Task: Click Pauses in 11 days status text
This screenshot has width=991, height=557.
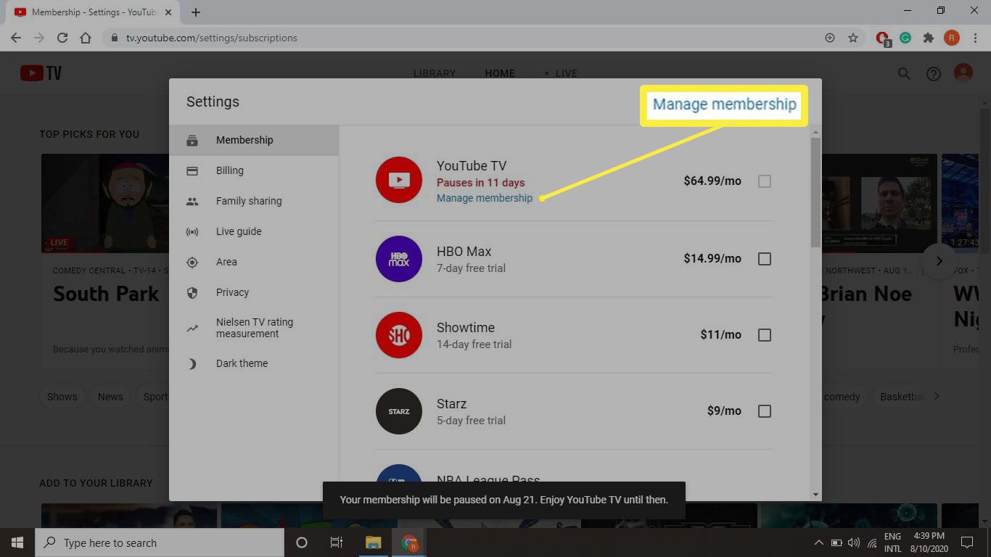Action: coord(480,183)
